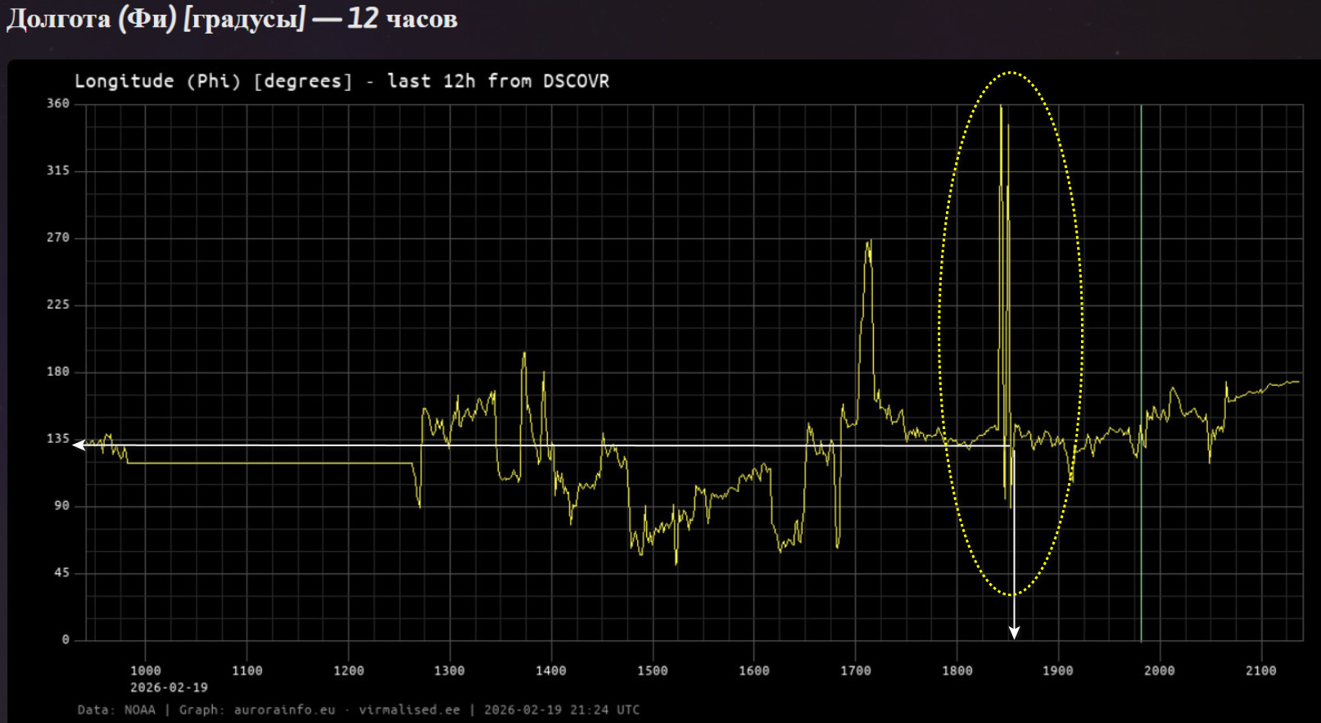Click the y-axis label 0
Image resolution: width=1321 pixels, height=723 pixels.
66,639
